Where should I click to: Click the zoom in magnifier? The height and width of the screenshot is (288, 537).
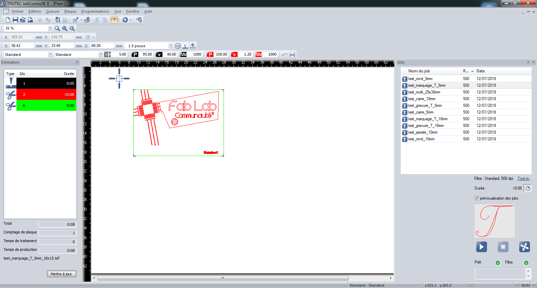pyautogui.click(x=65, y=28)
